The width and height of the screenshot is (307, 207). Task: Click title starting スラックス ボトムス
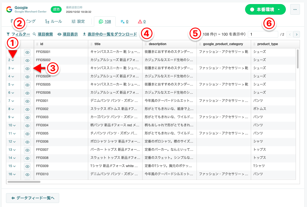[x=114, y=109]
